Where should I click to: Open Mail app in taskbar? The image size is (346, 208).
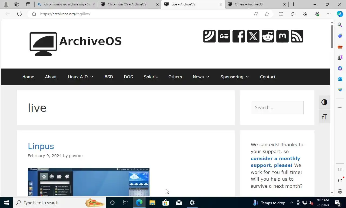pyautogui.click(x=179, y=203)
